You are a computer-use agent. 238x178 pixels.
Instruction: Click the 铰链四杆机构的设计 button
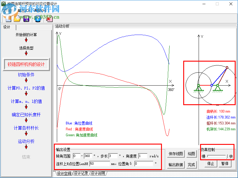tap(26, 64)
